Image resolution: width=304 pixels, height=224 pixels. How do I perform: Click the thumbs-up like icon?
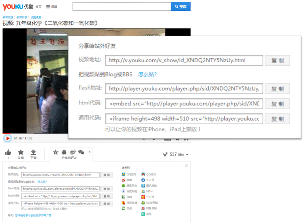(8, 153)
